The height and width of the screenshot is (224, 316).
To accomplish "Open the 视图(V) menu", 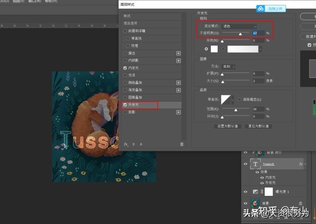I will pos(18,1).
